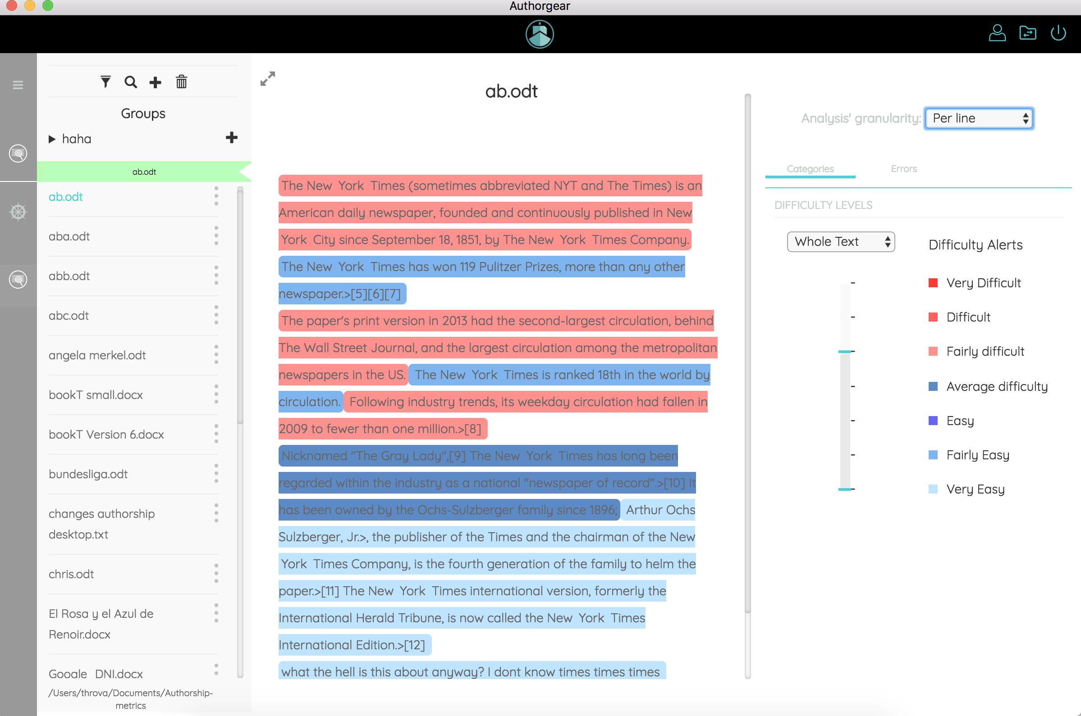Expand the haha group triangle
The height and width of the screenshot is (716, 1081).
point(52,139)
